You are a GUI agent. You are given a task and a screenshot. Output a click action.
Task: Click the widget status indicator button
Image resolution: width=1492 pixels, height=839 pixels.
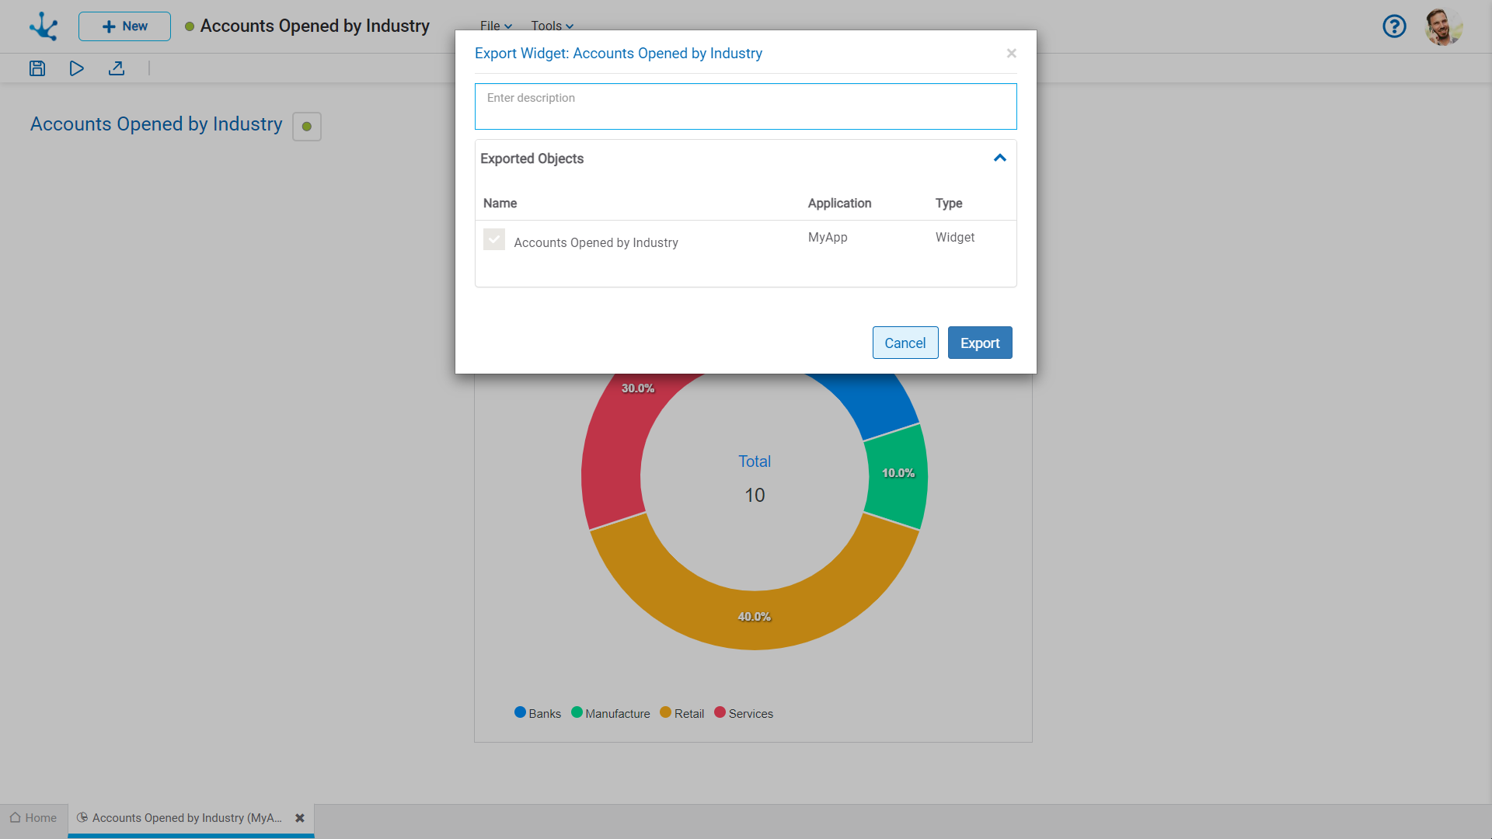pos(307,127)
